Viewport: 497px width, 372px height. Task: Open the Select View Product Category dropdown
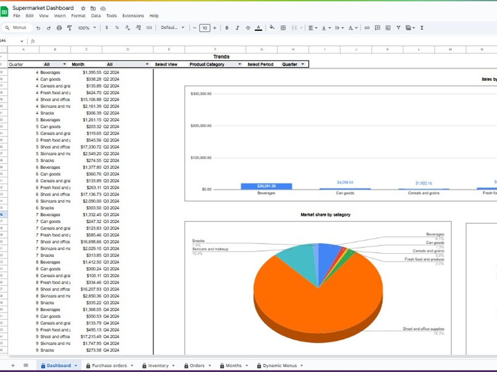coord(214,64)
